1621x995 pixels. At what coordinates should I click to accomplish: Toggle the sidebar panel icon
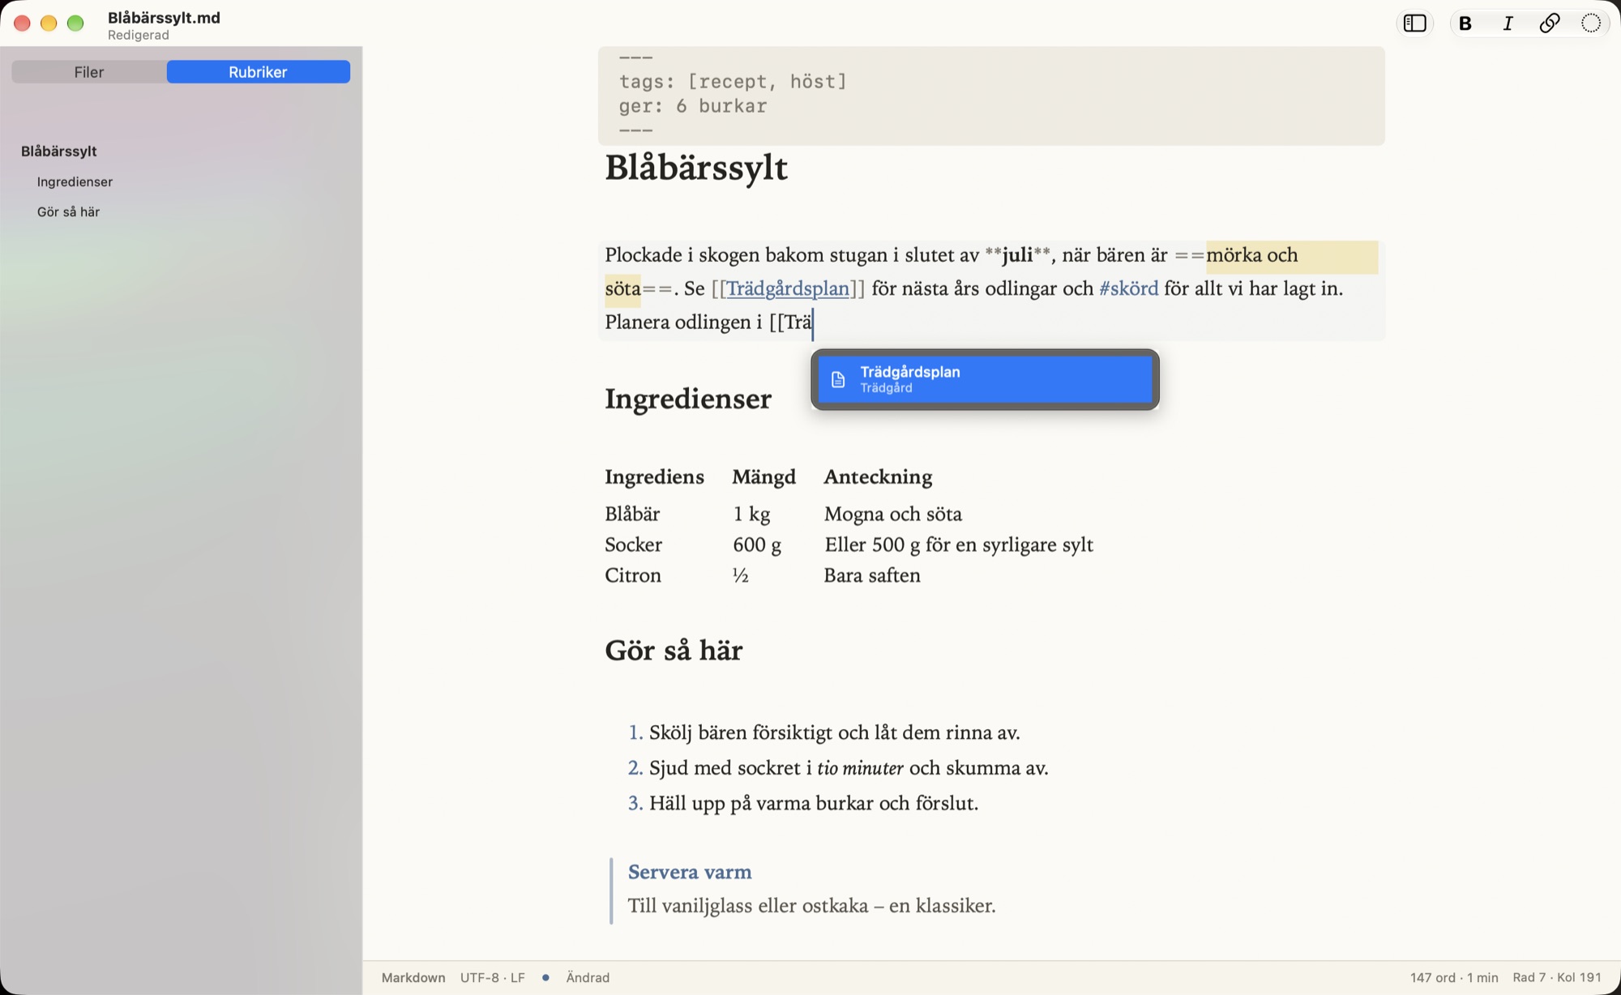coord(1414,23)
